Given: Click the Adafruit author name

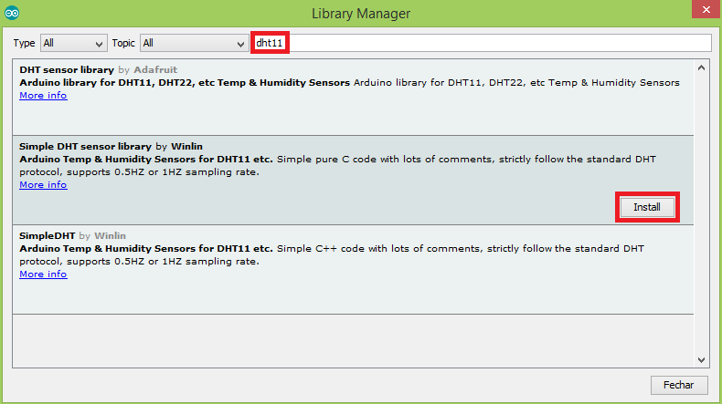Looking at the screenshot, I should [155, 70].
